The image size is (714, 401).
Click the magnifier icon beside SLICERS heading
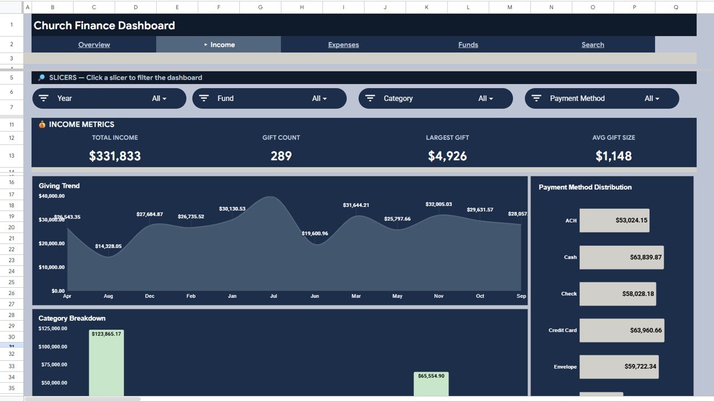coord(41,78)
